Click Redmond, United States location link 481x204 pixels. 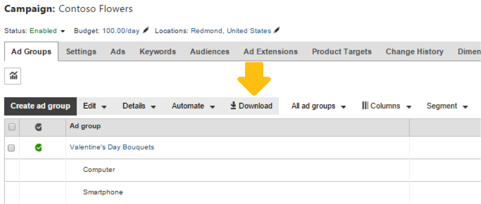point(231,31)
